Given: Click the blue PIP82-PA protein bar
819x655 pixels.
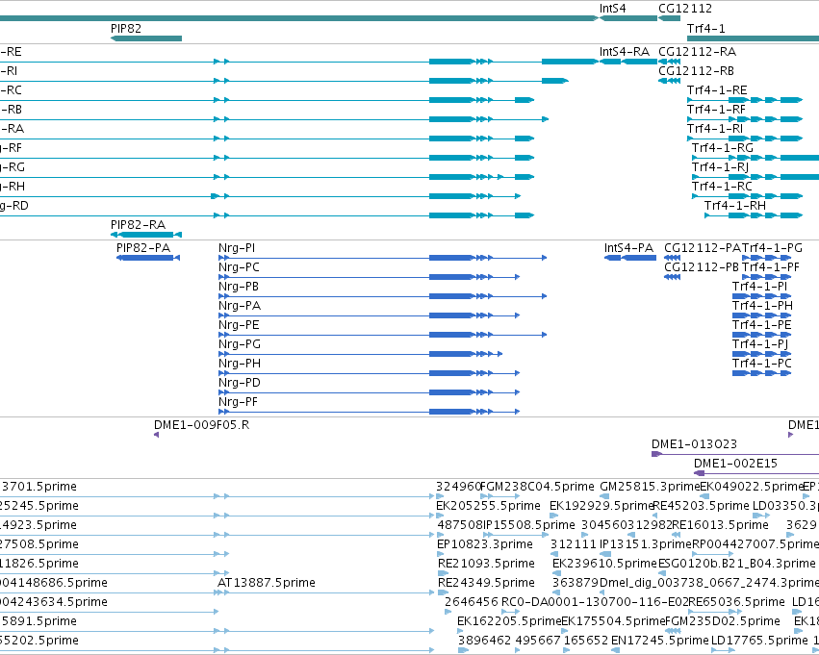Looking at the screenshot, I should point(148,258).
